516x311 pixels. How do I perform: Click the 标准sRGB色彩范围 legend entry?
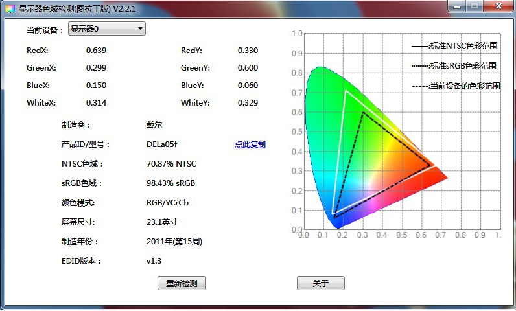coord(456,66)
